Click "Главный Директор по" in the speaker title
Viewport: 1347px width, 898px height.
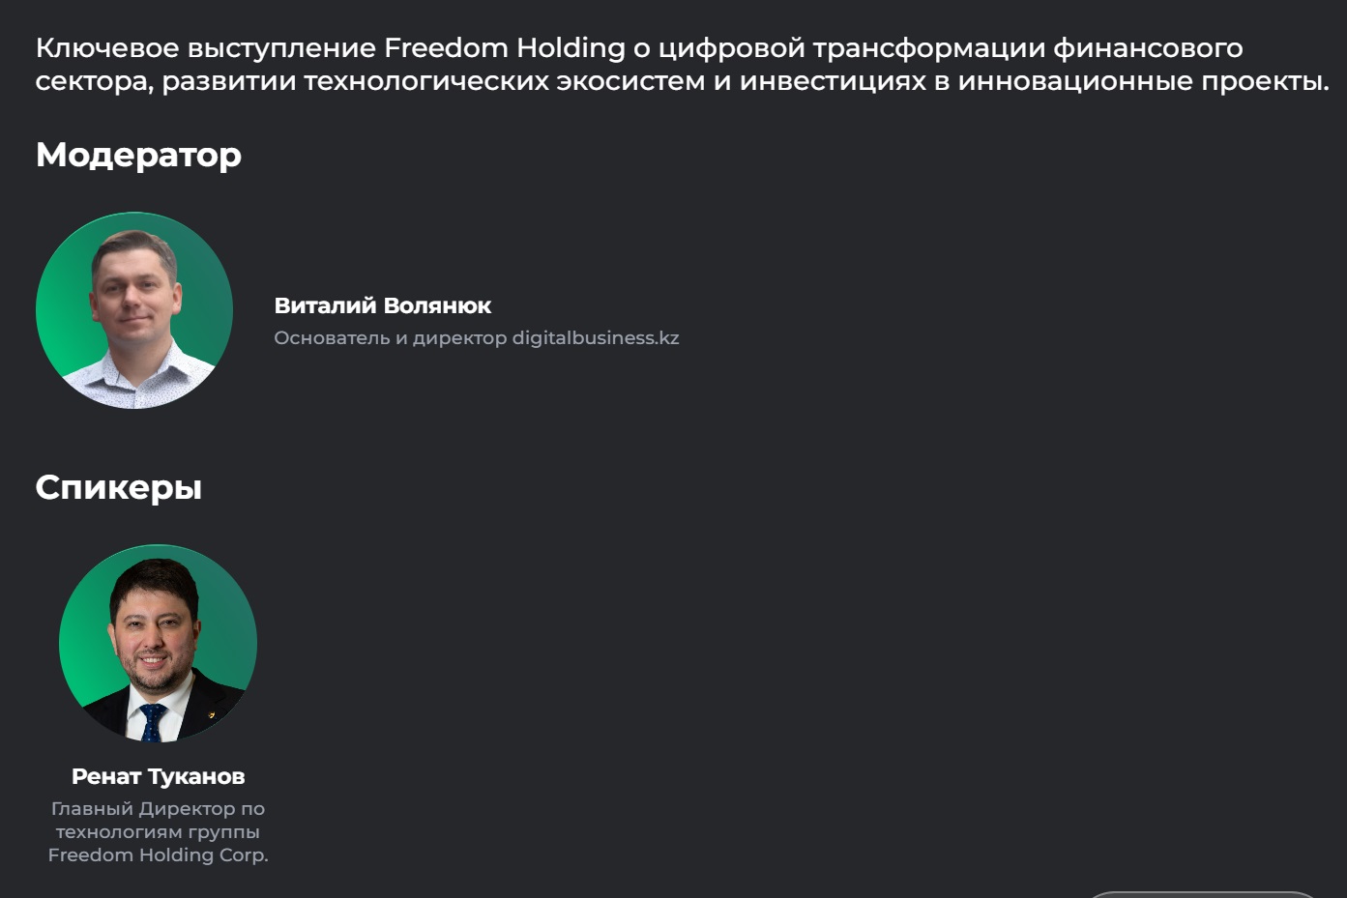[158, 808]
